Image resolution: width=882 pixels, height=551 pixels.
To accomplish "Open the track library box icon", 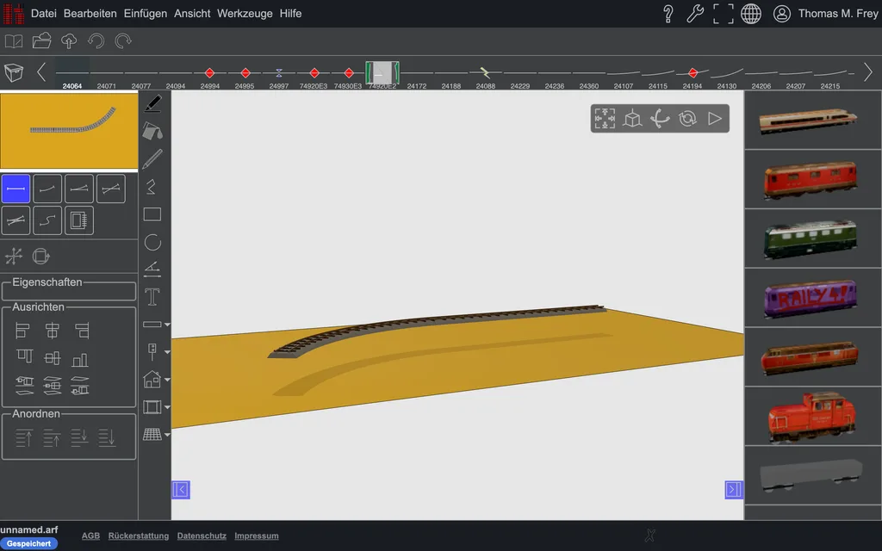I will pos(14,72).
